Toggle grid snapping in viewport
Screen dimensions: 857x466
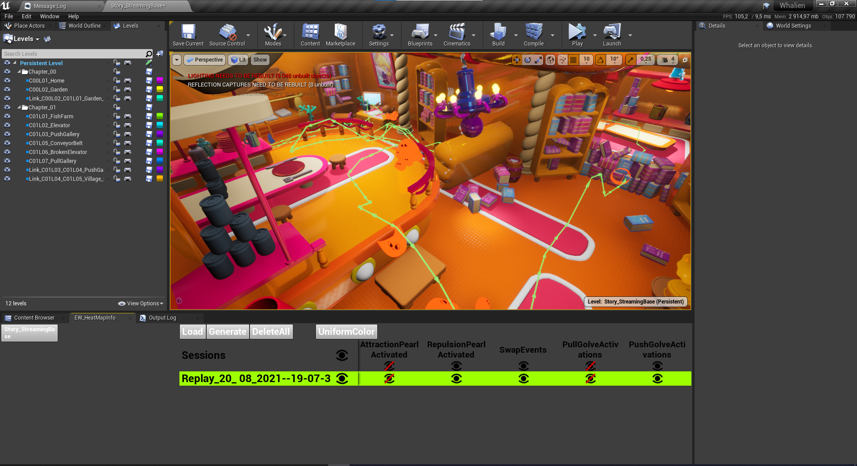(x=574, y=60)
